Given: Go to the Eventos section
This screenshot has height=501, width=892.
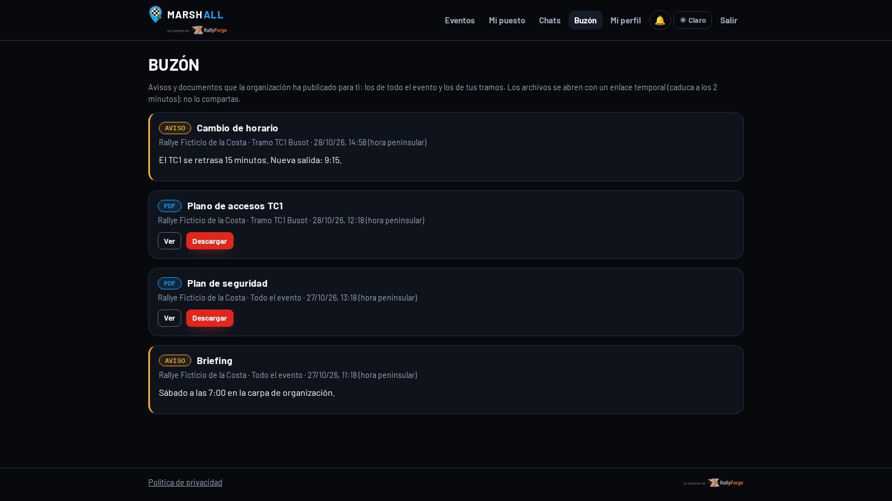Looking at the screenshot, I should 460,20.
